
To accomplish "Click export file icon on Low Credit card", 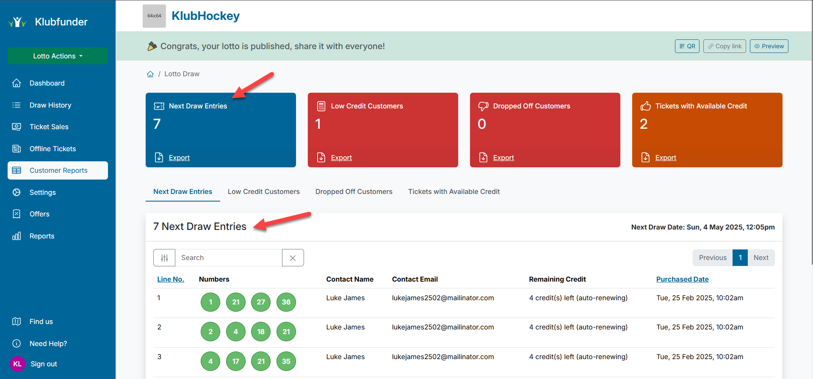I will [321, 158].
